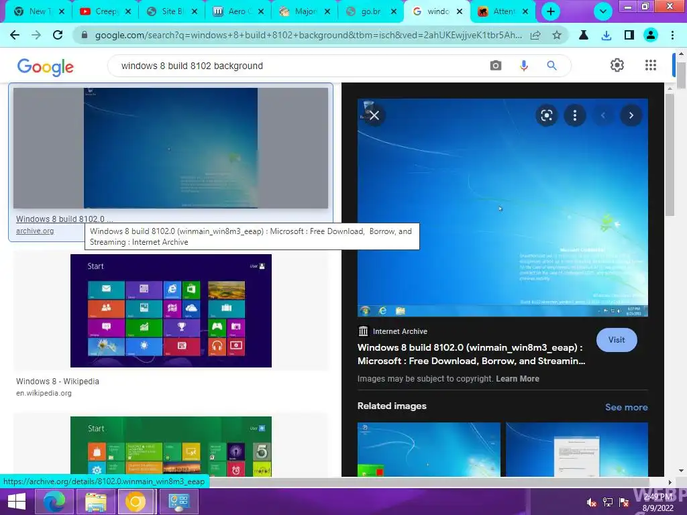This screenshot has width=687, height=515.
Task: Open the preview's more options menu
Action: pyautogui.click(x=575, y=115)
